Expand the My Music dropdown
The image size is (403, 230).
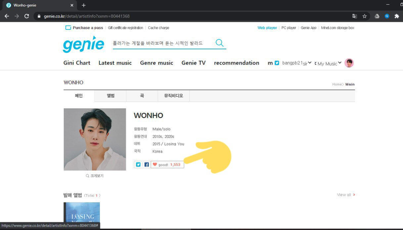click(x=329, y=64)
